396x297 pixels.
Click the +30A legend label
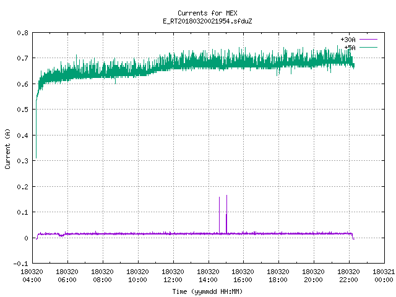[x=348, y=40]
